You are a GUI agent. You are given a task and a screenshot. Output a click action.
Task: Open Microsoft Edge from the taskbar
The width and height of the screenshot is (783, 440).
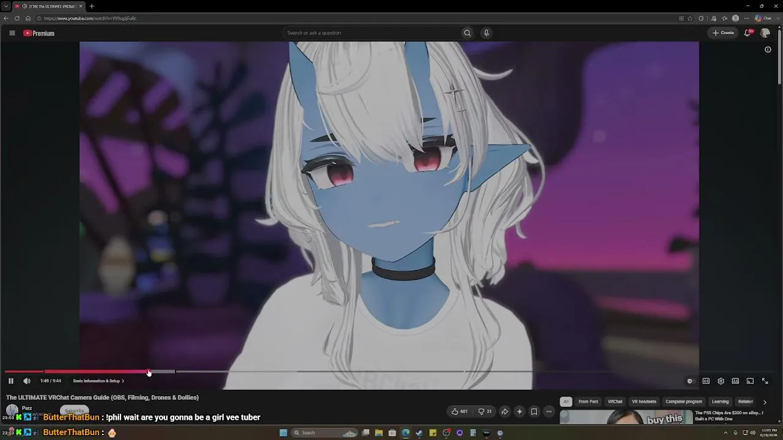pos(406,433)
